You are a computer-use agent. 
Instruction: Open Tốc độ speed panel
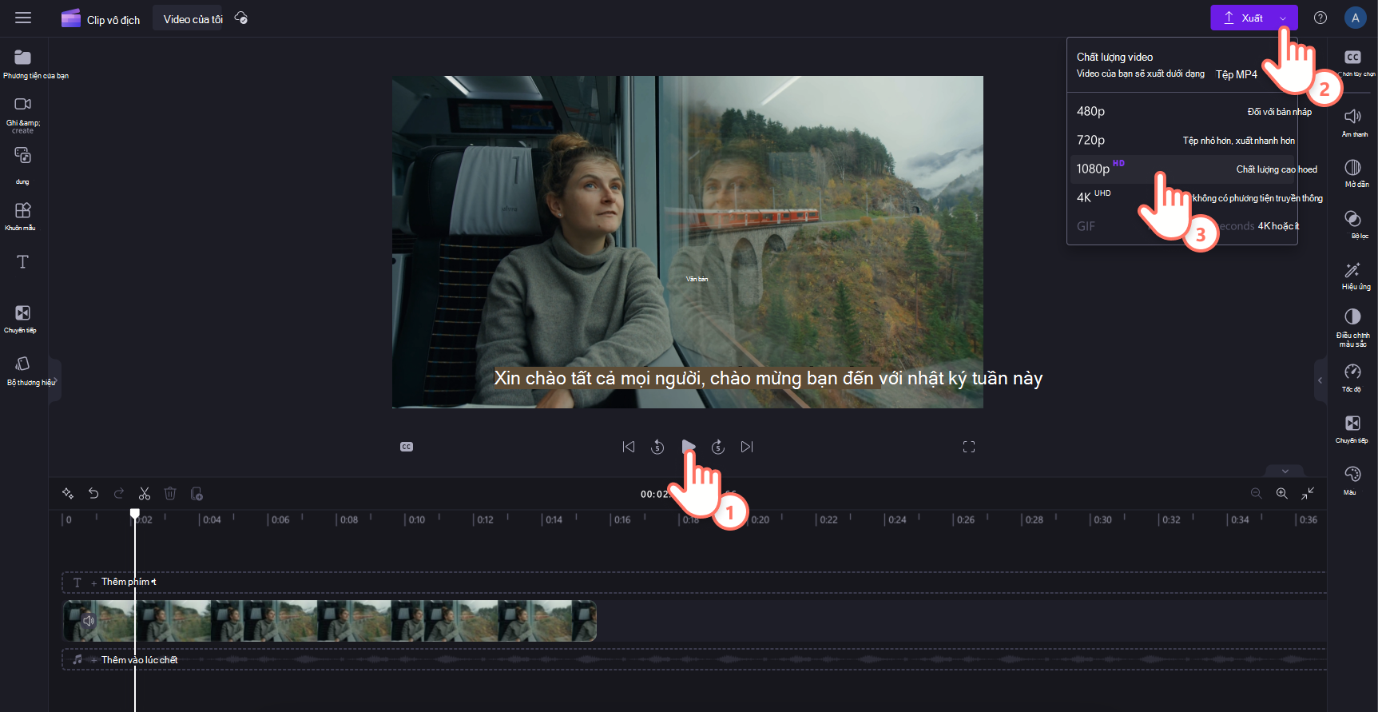point(1352,377)
